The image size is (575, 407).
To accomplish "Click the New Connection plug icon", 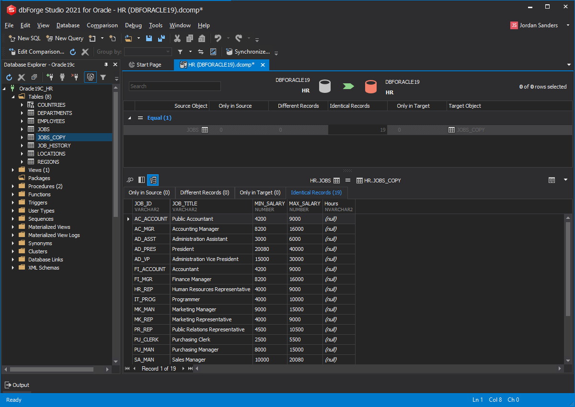I will pyautogui.click(x=50, y=77).
